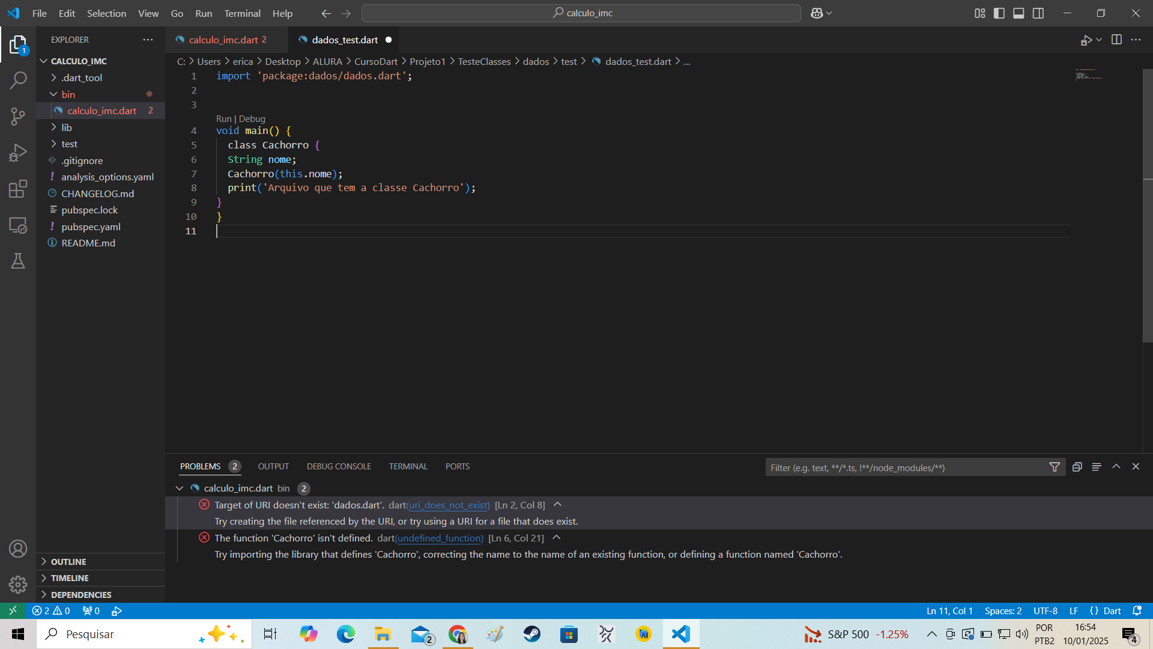
Task: Expand the test folder
Action: point(54,144)
